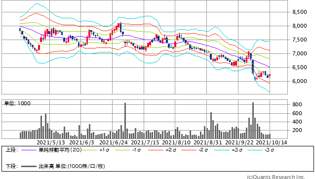Click the green -1σ legend swatch
The width and height of the screenshot is (315, 179).
click(x=122, y=150)
